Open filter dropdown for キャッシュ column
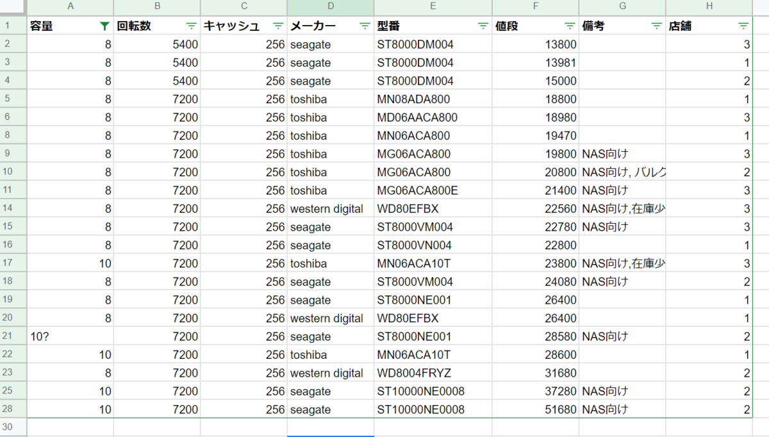Screen dimensions: 769x437 coord(277,26)
